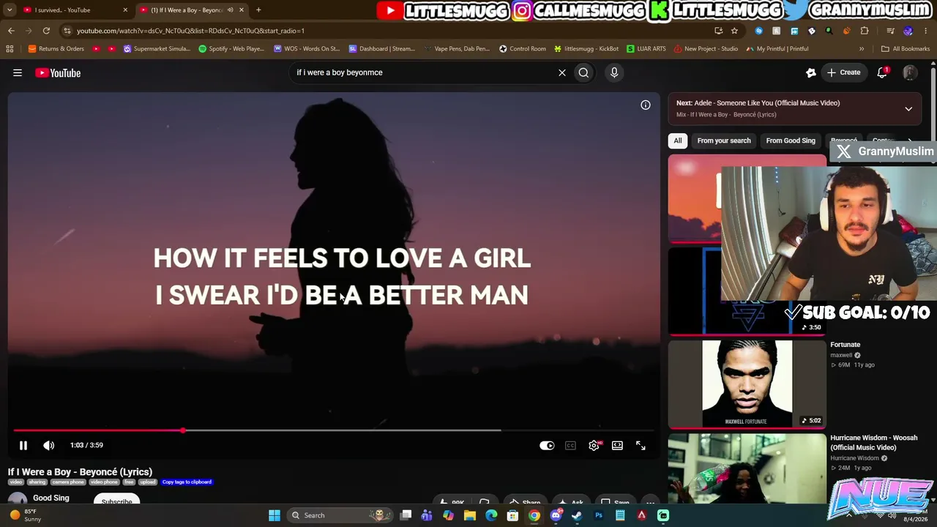Switch the player to theater mode
The height and width of the screenshot is (527, 937).
[x=617, y=445]
